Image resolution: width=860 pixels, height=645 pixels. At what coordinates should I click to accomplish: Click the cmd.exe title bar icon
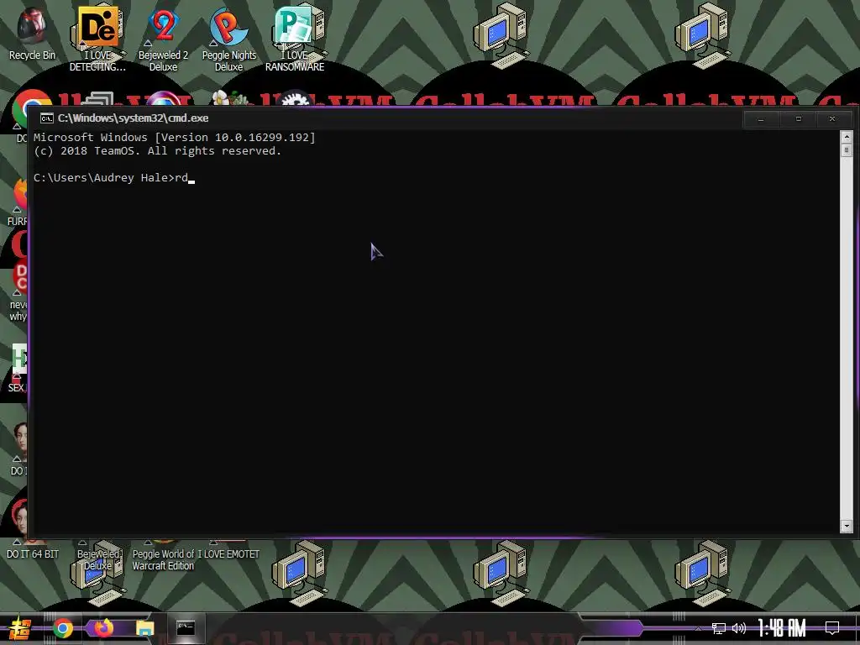(47, 118)
